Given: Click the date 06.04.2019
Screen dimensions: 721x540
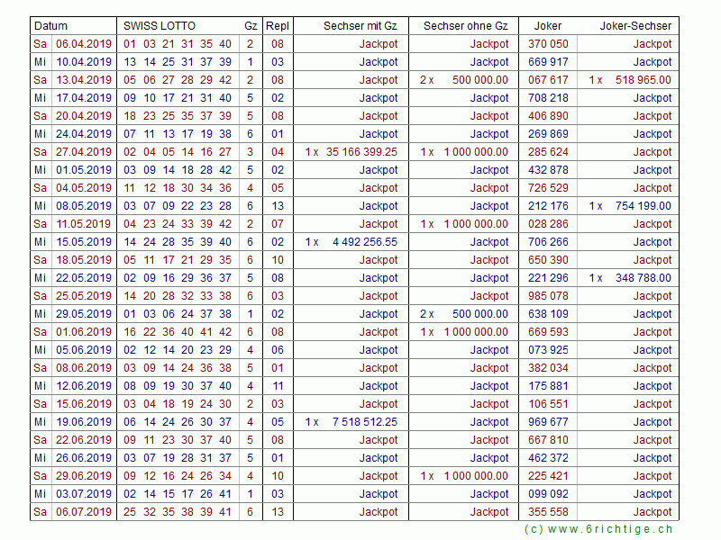Looking at the screenshot, I should click(x=84, y=44).
